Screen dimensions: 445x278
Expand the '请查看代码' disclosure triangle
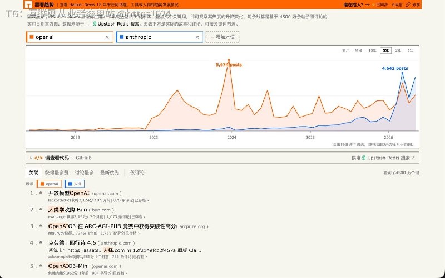(31, 158)
